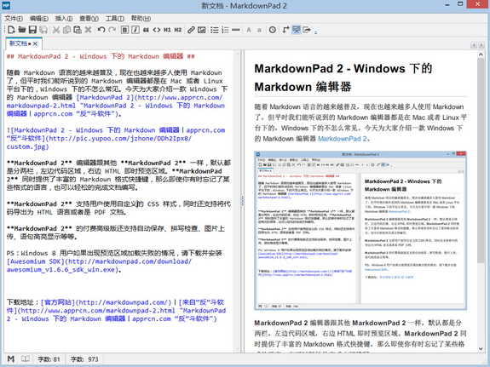Screen dimensions: 490x367
Task: Insert a Heading 2 with H2
Action: coord(178,30)
